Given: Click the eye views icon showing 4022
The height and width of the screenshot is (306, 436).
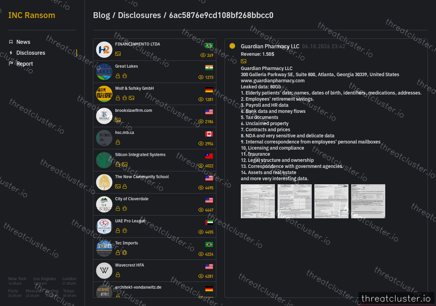Looking at the screenshot, I should pyautogui.click(x=201, y=166).
